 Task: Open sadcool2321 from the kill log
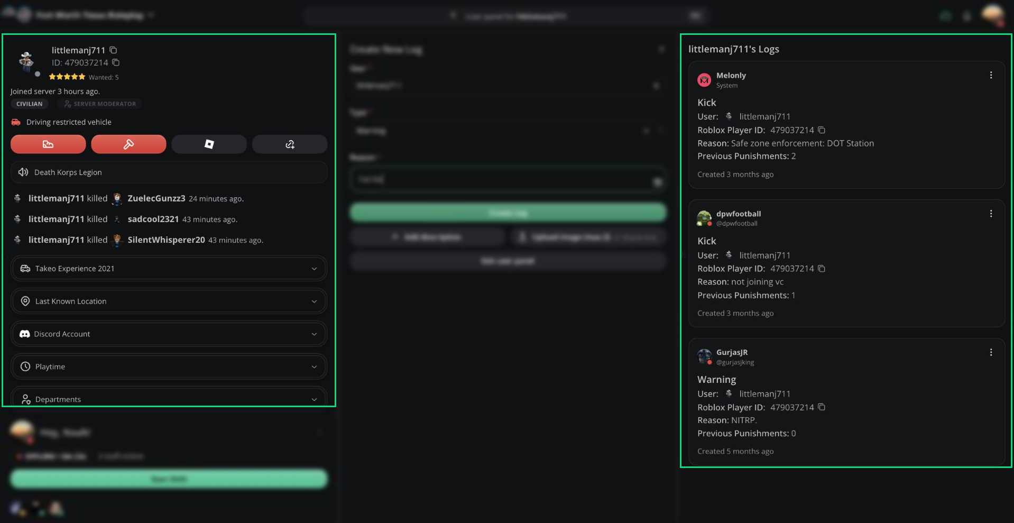(x=153, y=219)
